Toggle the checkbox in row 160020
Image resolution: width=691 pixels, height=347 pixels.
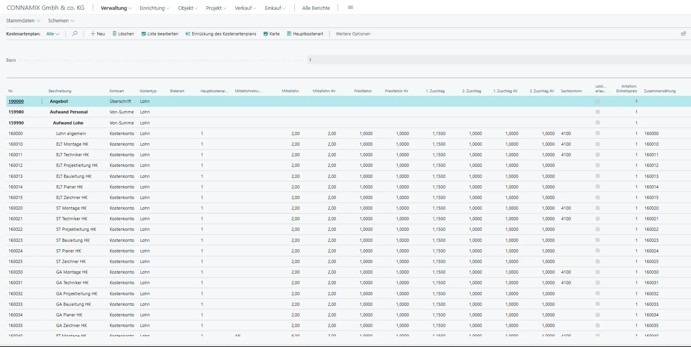point(598,208)
